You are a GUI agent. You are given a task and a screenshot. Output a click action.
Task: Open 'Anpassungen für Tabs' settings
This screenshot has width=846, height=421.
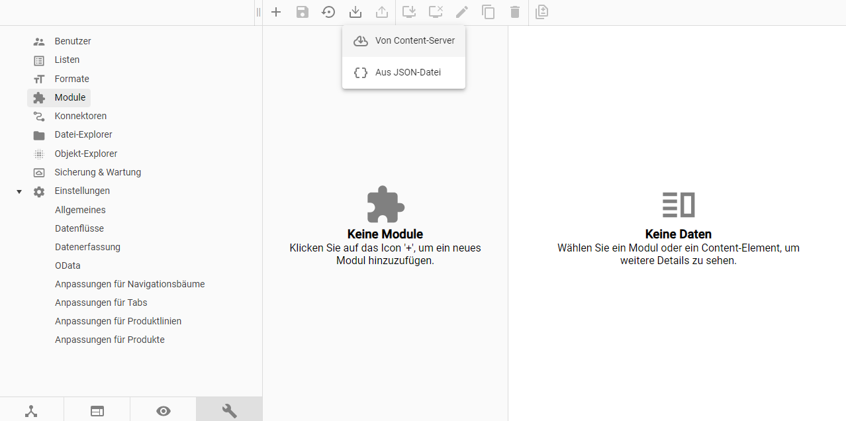click(101, 303)
